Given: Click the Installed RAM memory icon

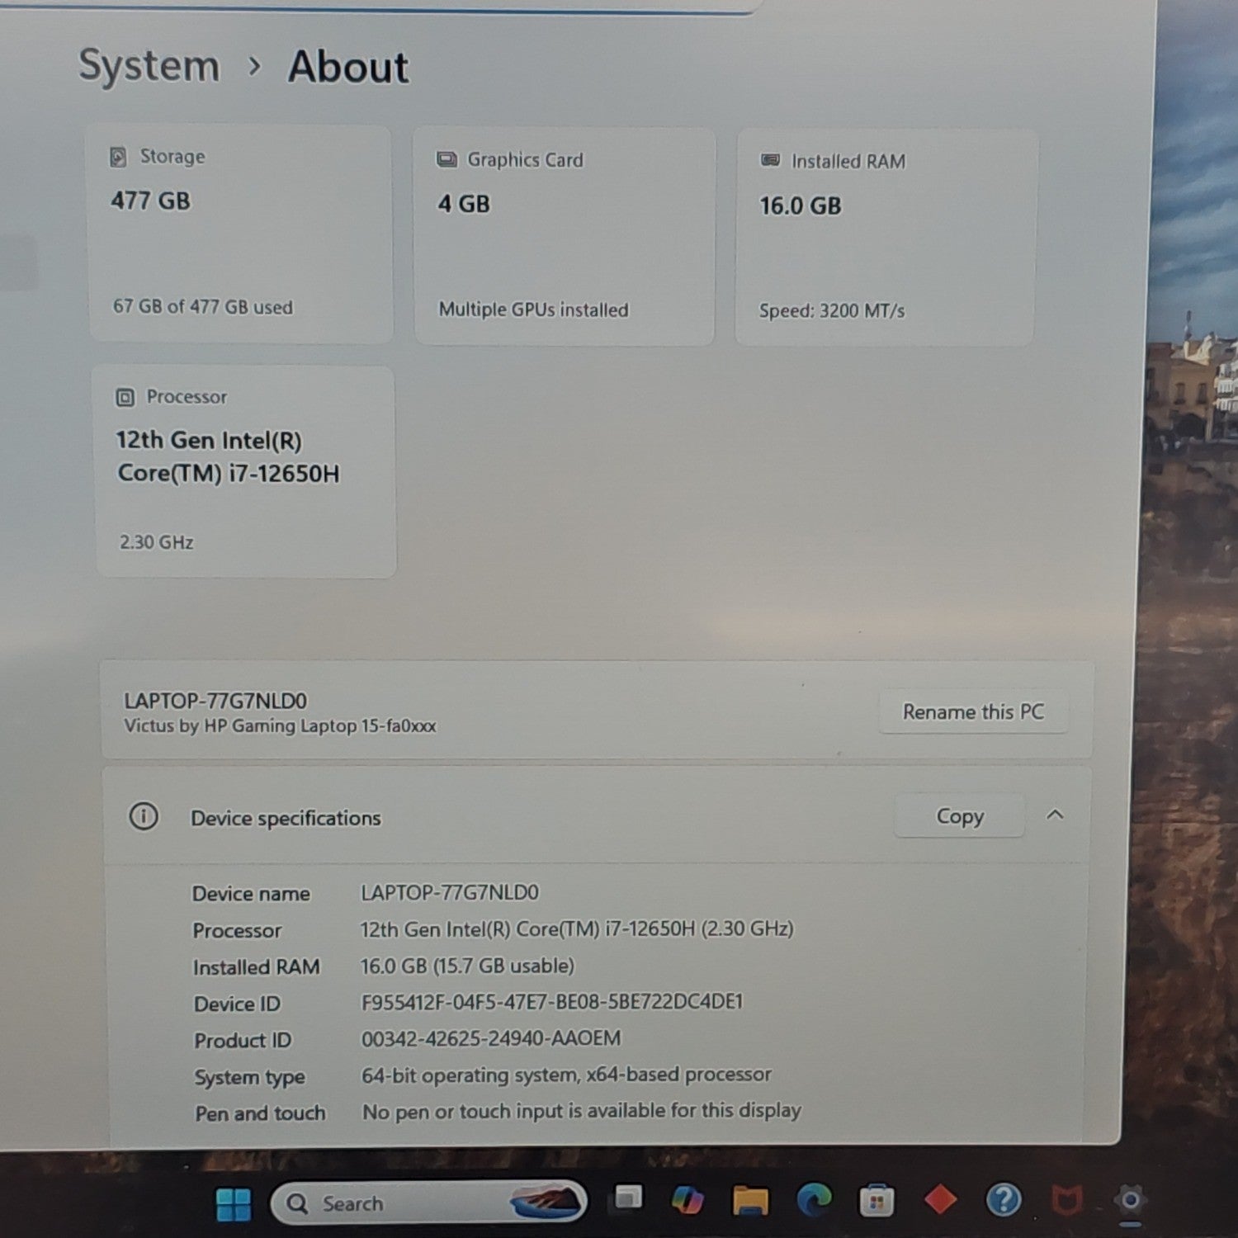Looking at the screenshot, I should [x=770, y=160].
